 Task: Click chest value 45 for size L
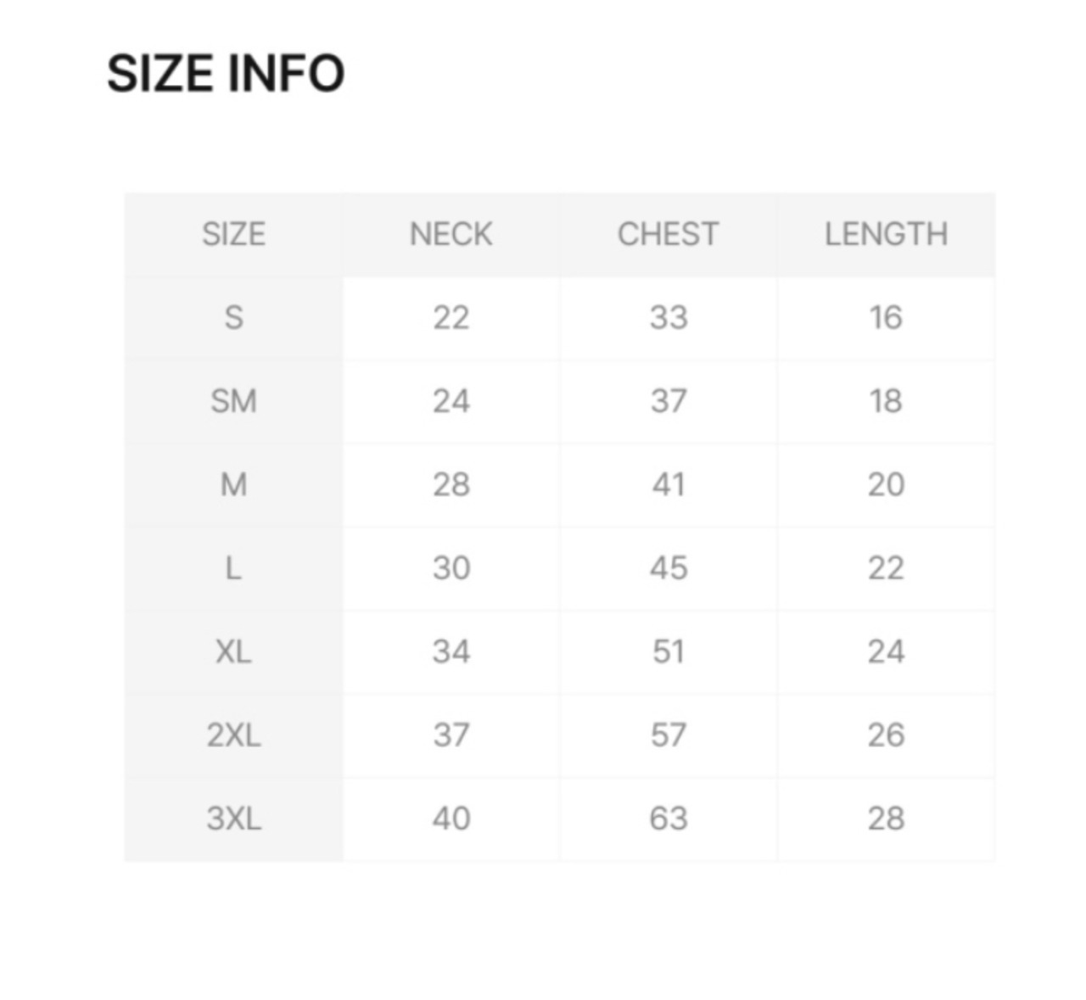[x=668, y=568]
